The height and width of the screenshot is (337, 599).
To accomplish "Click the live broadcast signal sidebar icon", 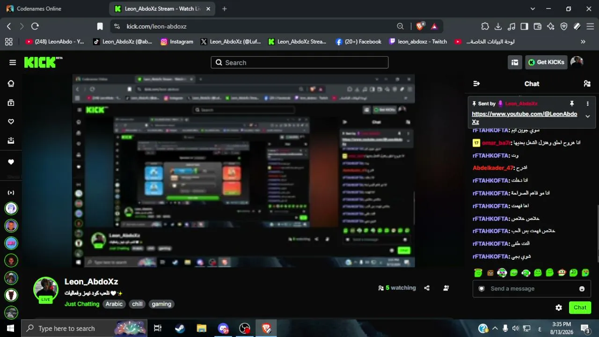I will [11, 192].
